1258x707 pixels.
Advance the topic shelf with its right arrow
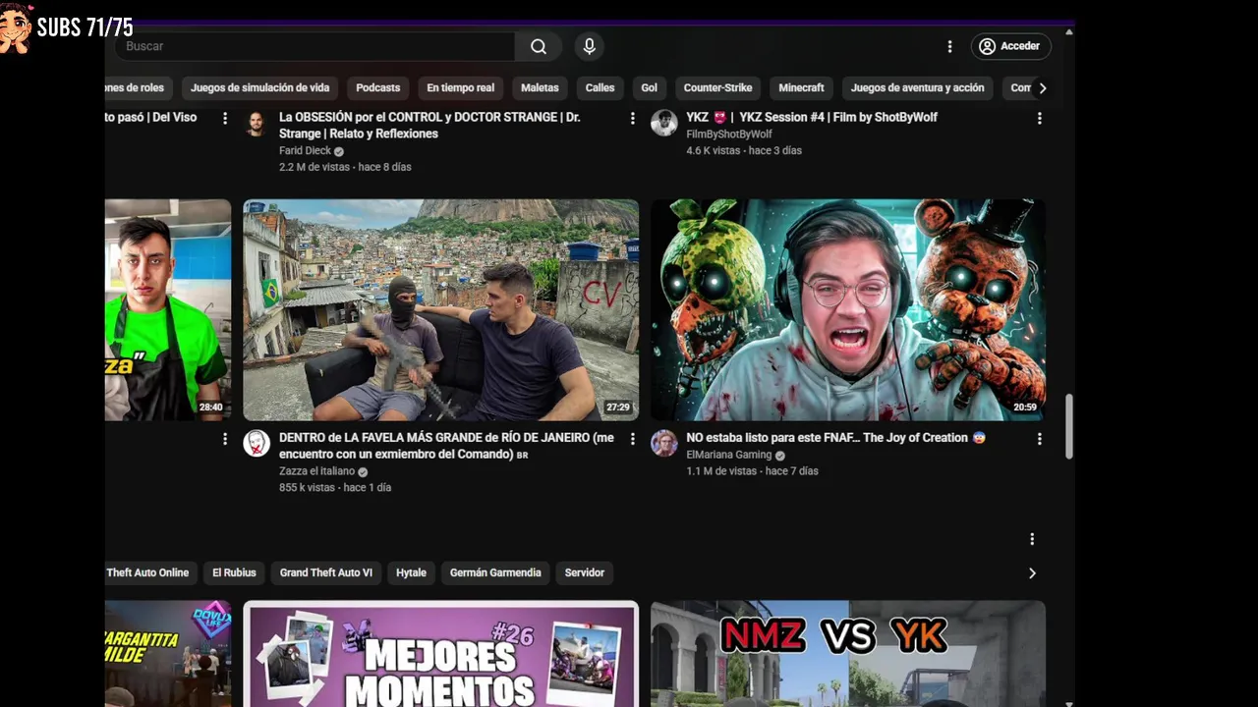point(1032,573)
